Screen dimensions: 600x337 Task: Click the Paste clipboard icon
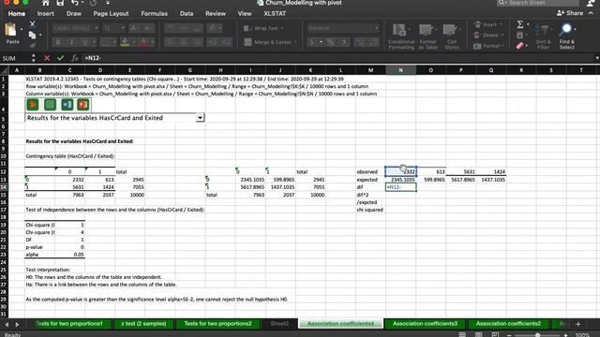[x=10, y=30]
